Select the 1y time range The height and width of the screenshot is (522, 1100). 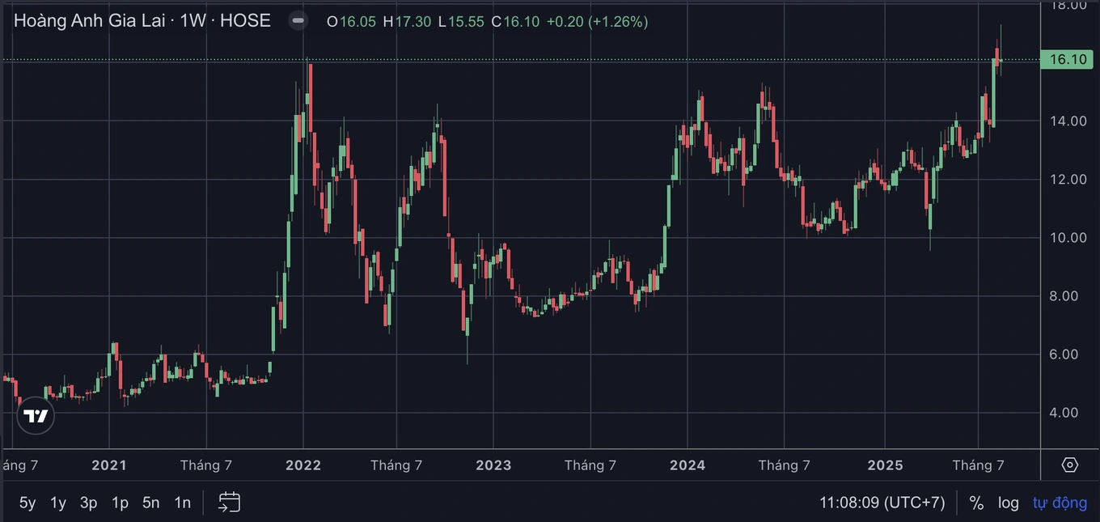pos(58,503)
